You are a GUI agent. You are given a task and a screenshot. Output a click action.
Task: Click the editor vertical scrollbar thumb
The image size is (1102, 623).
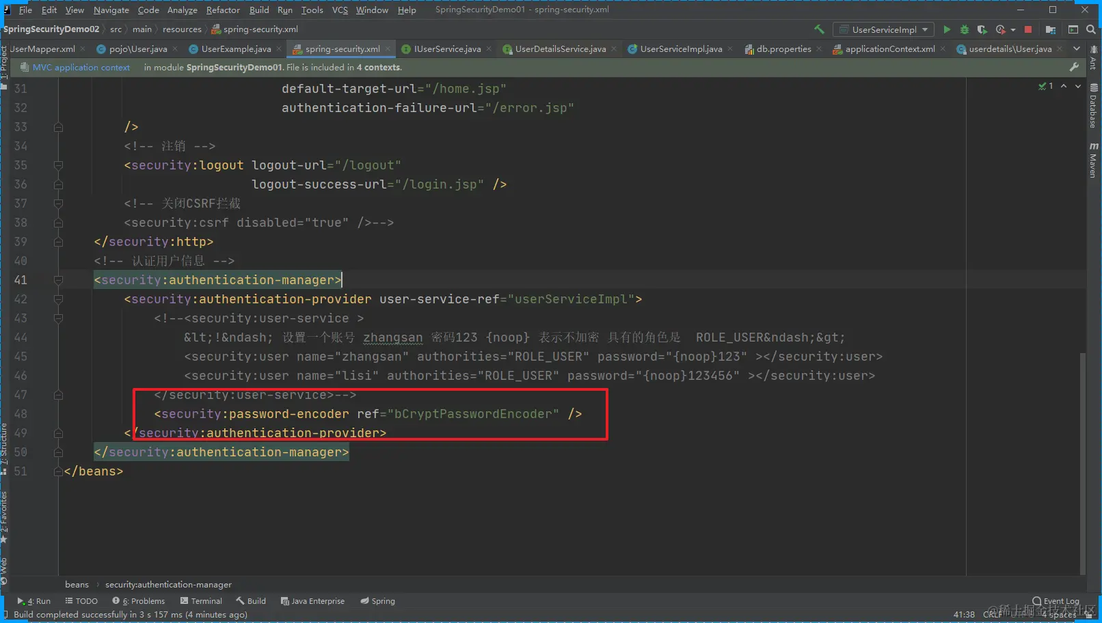click(1082, 463)
